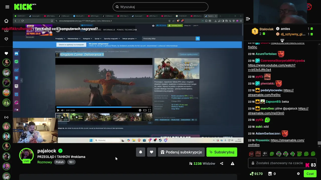Expand the Rekomendacje dropdown
The height and width of the screenshot is (180, 321).
point(74,38)
